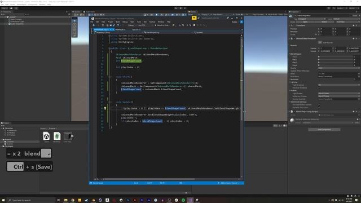
Task: Click the Unity Play button
Action: coord(176,8)
